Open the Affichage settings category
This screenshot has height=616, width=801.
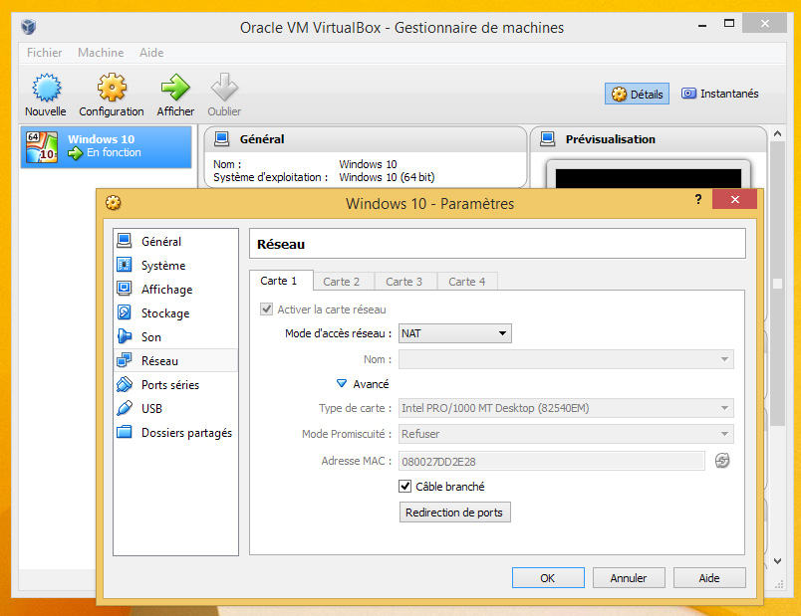[x=166, y=290]
